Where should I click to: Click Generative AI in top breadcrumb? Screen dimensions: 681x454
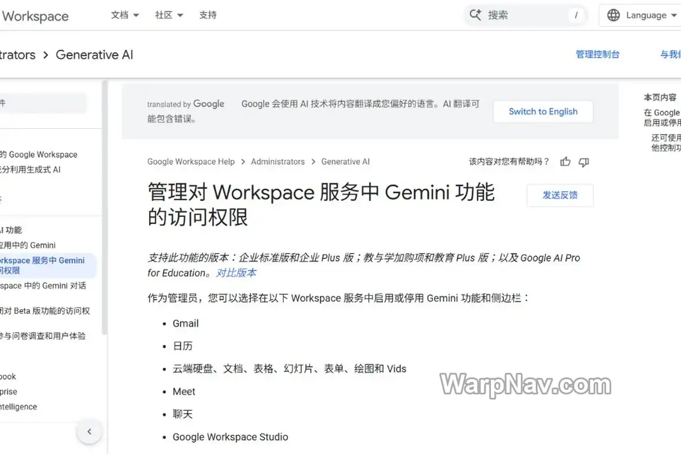94,55
